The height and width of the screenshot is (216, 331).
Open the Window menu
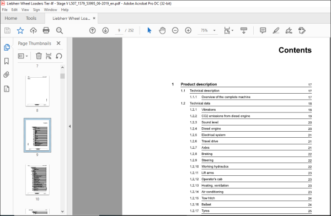pyautogui.click(x=50, y=10)
